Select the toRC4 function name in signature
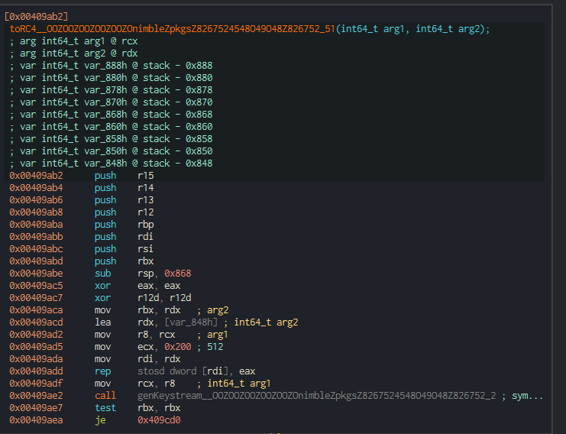The image size is (566, 434). click(172, 29)
